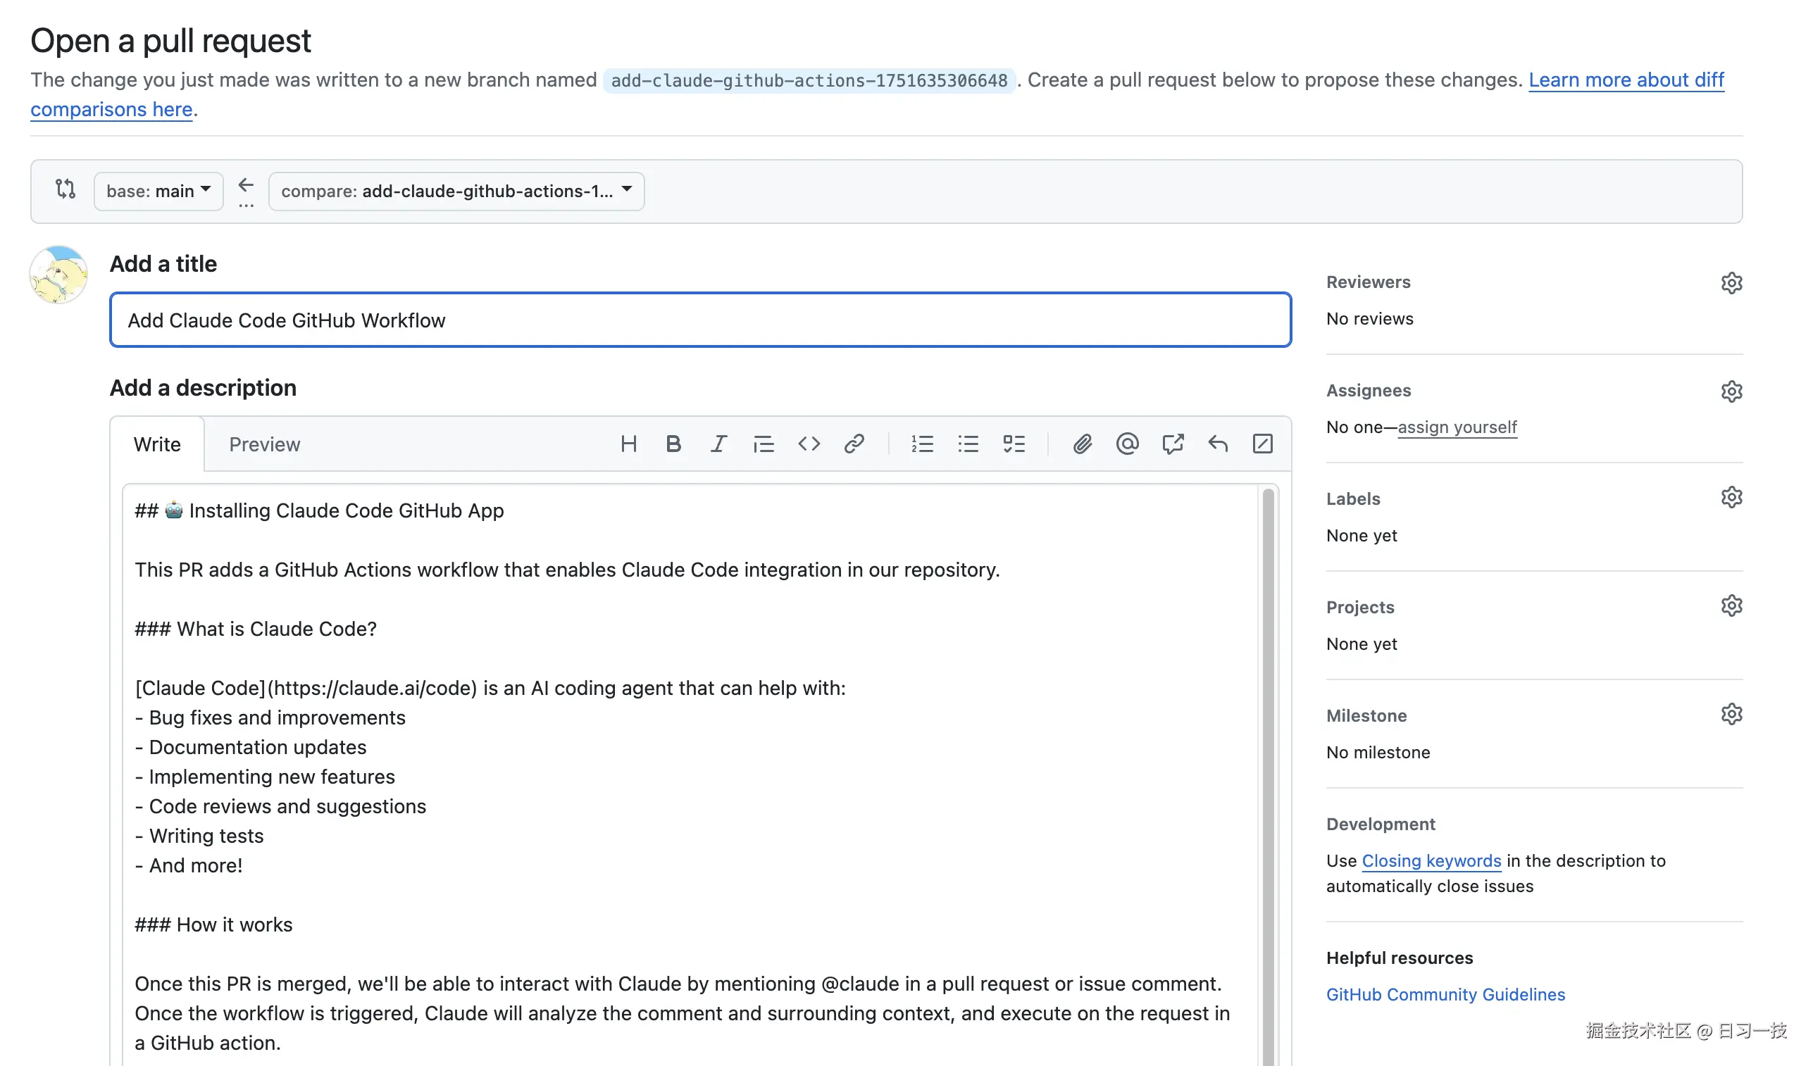This screenshot has height=1066, width=1813.
Task: Insert a code snippet
Action: click(x=809, y=444)
